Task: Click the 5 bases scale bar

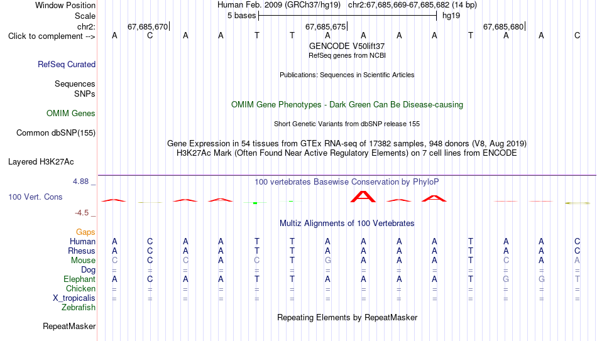Action: (x=348, y=16)
